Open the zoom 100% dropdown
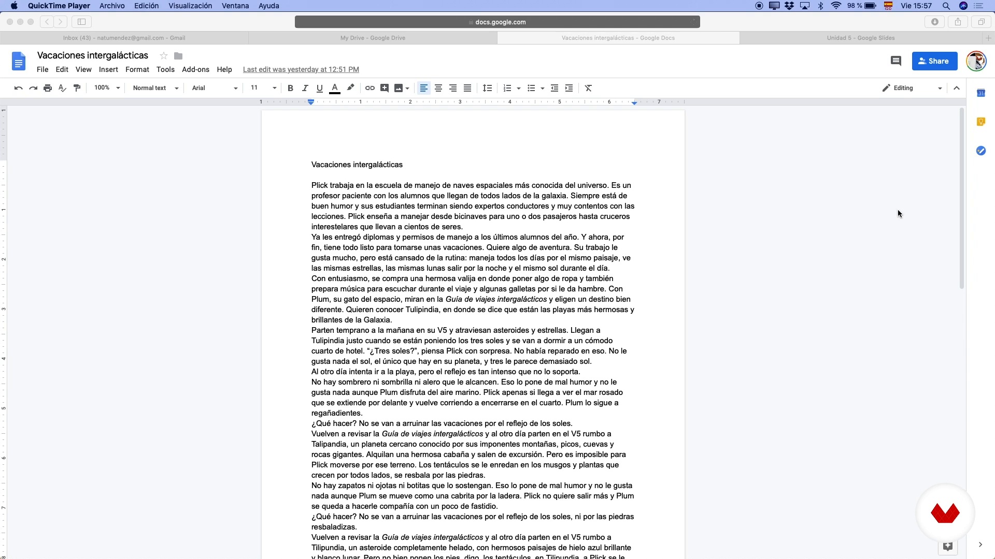The width and height of the screenshot is (995, 559). tap(107, 88)
